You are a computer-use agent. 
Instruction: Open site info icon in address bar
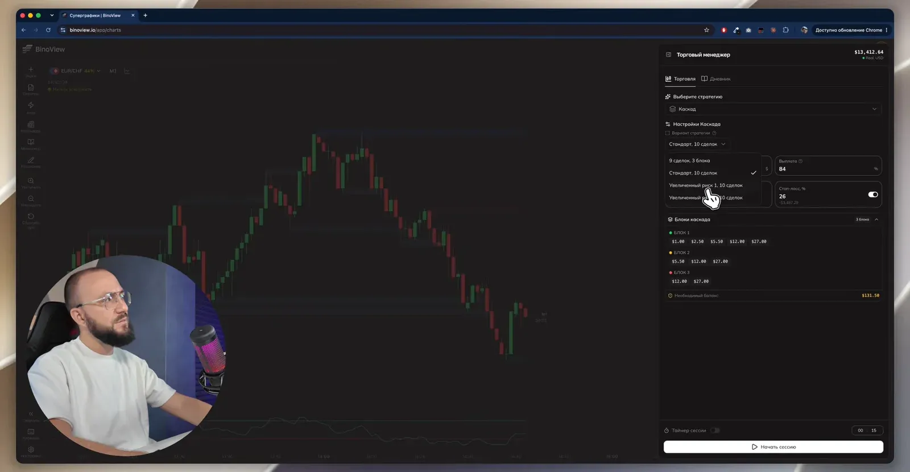click(63, 30)
